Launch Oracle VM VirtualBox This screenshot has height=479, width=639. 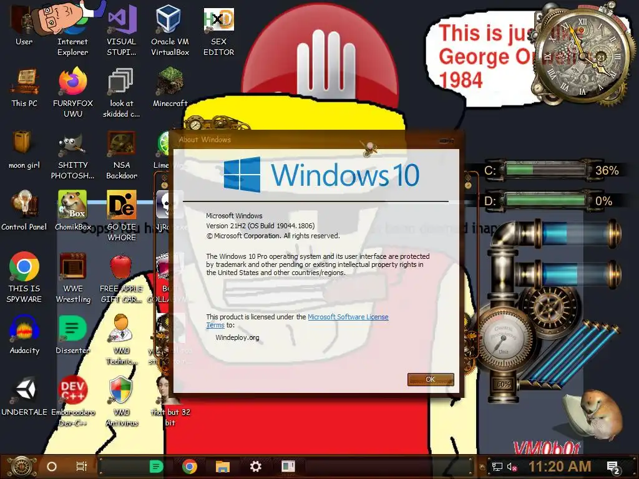point(170,29)
